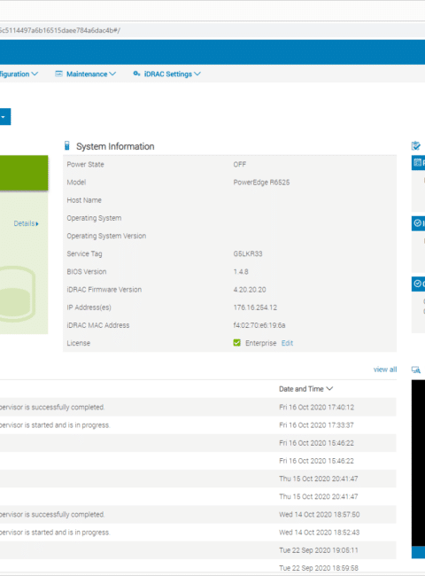
Task: Click the green Enterprise license checkmark
Action: [236, 343]
